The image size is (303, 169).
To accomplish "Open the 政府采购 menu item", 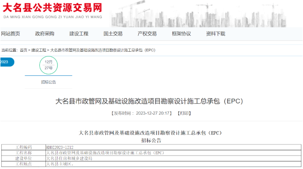I will click(45, 34).
